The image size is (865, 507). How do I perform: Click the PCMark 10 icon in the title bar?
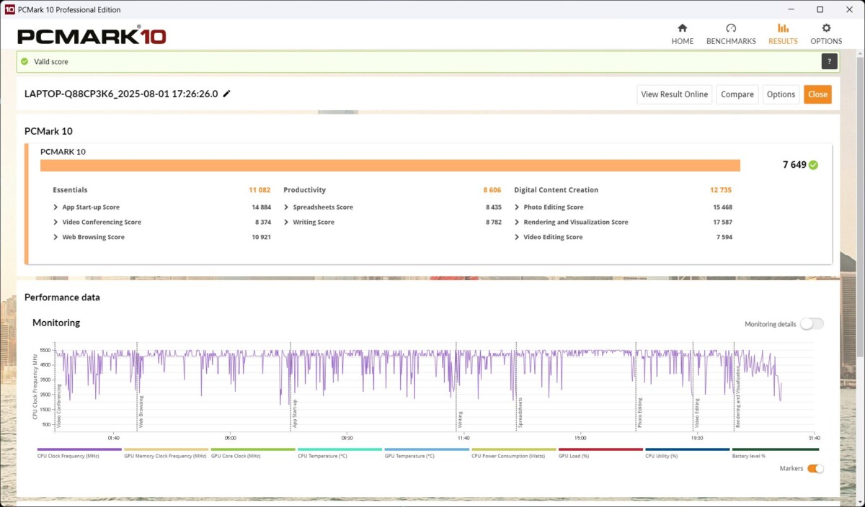pos(9,9)
